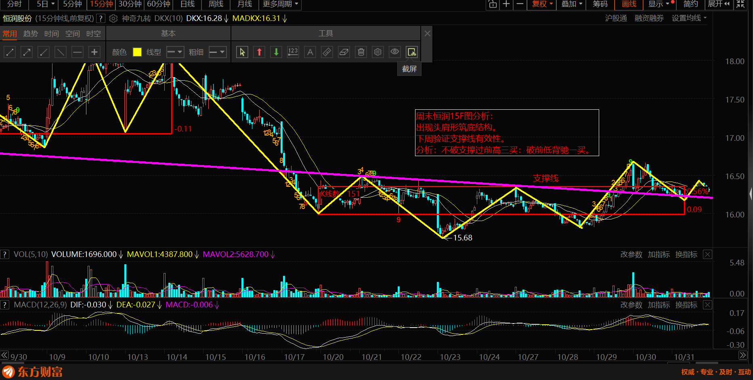Toggle the 展开 side panel
The image size is (753, 380).
click(x=719, y=4)
